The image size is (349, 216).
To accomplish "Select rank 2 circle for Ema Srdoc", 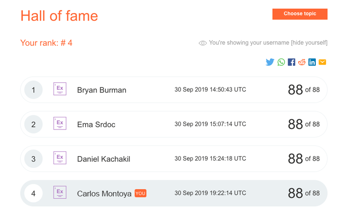I will 33,124.
